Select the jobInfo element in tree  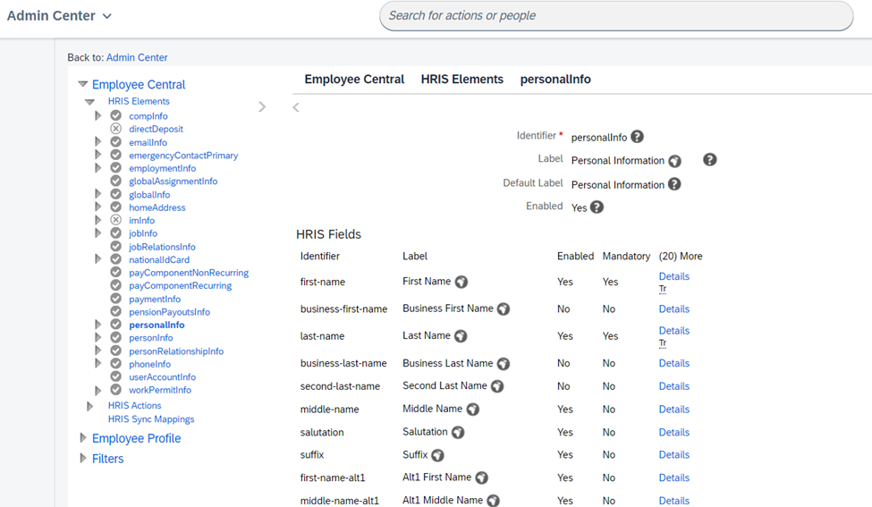[x=143, y=233]
